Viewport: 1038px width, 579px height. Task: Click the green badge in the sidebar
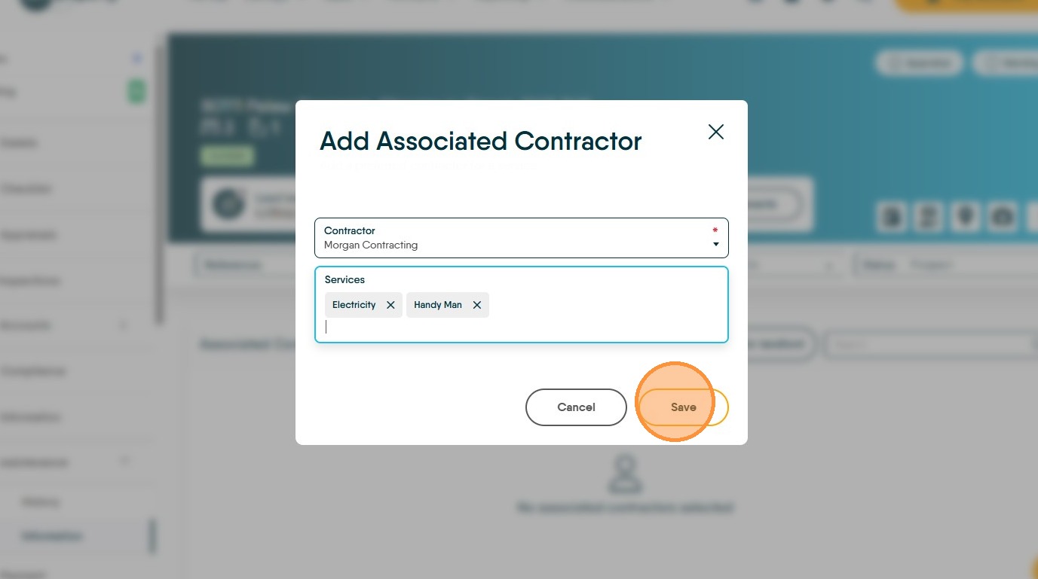[136, 93]
